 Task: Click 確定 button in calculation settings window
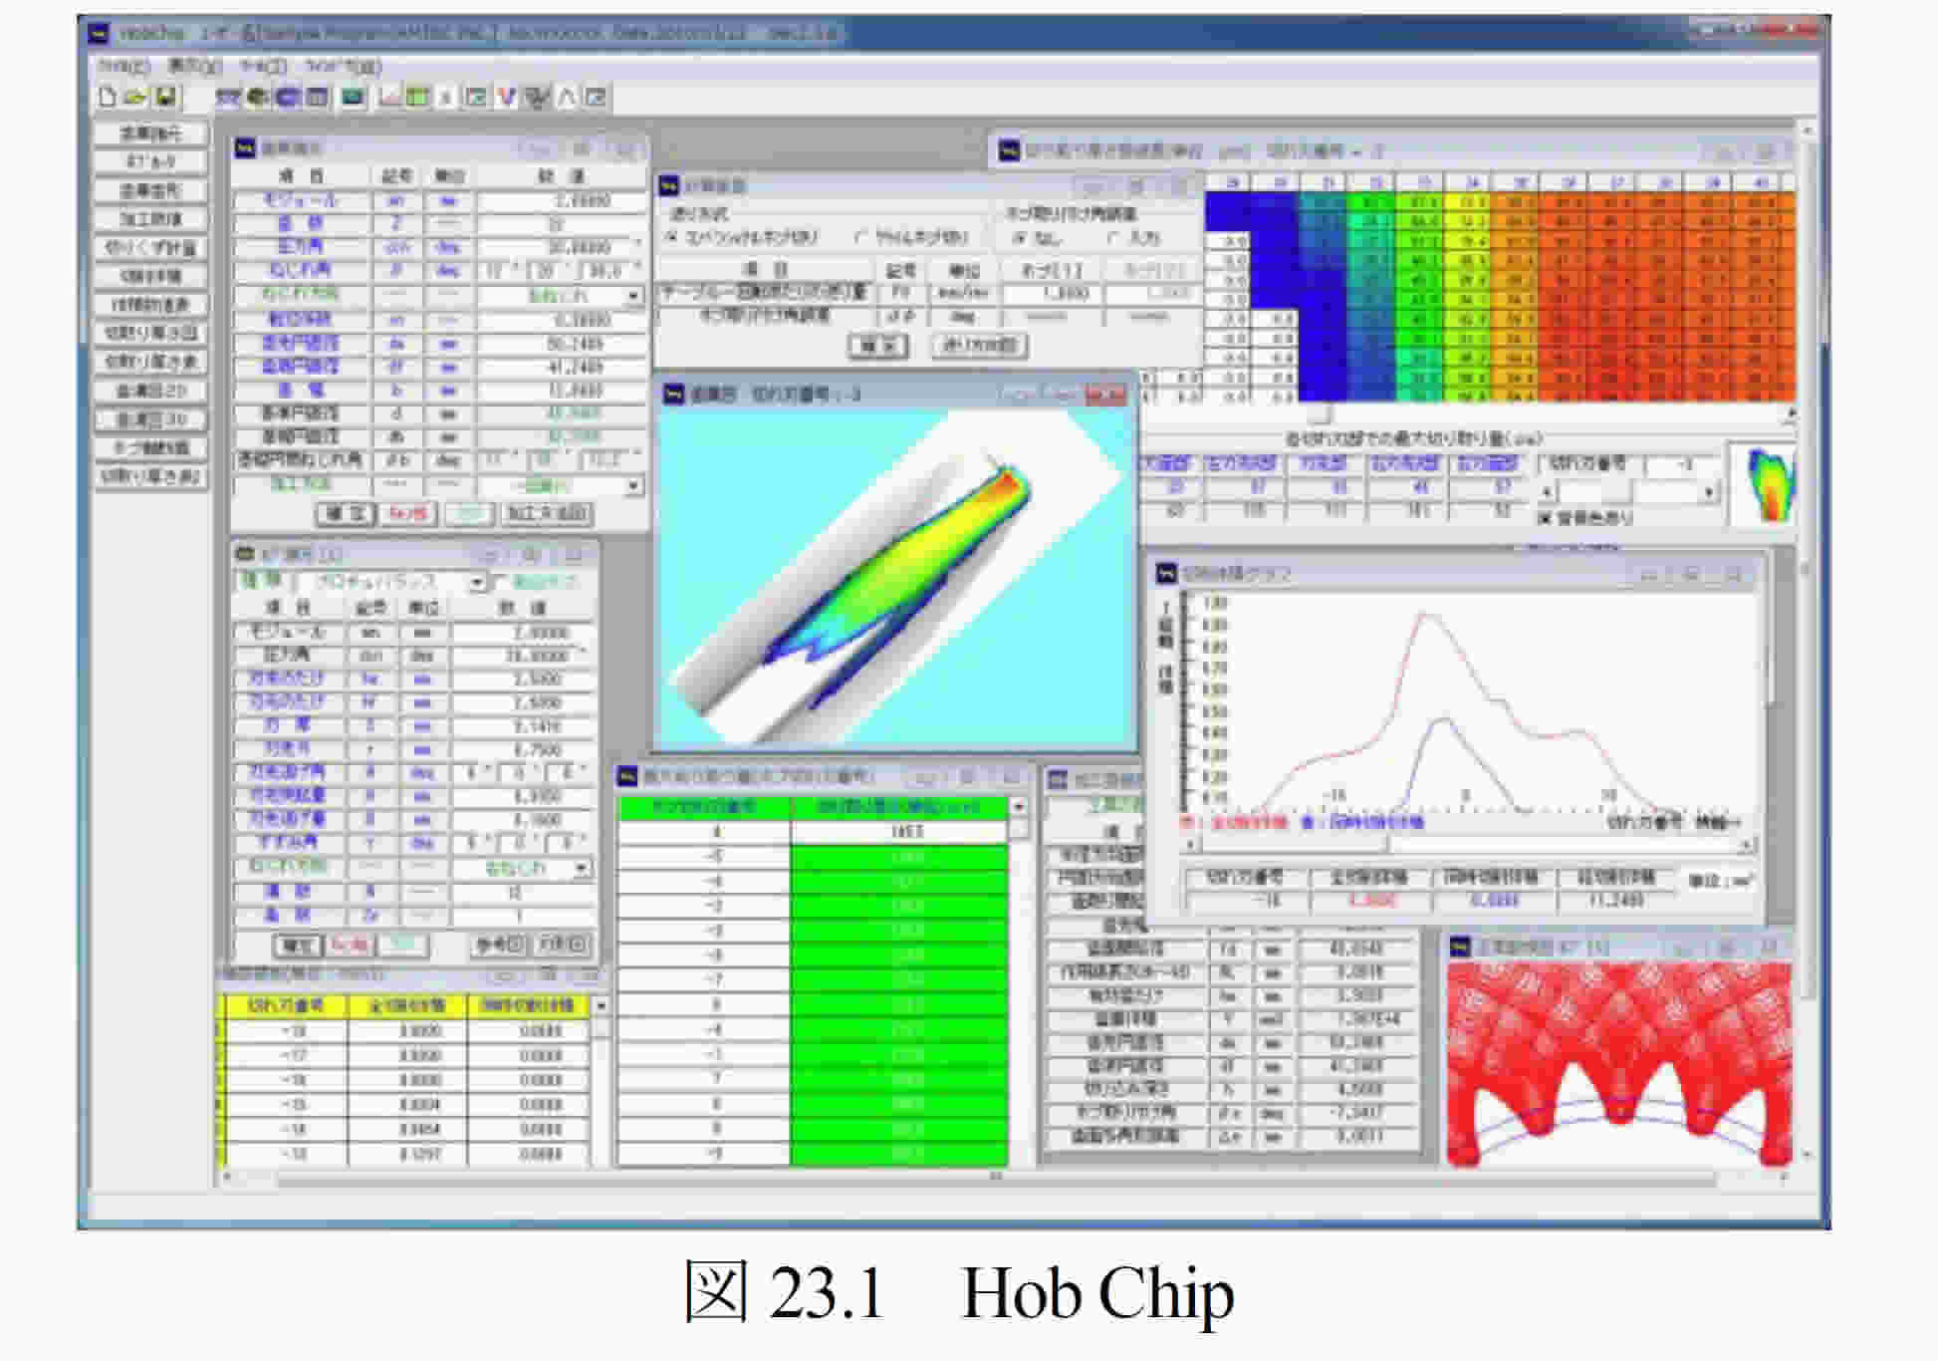[877, 346]
